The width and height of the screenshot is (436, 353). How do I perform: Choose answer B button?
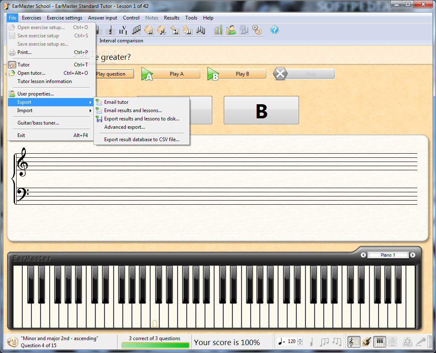(261, 110)
